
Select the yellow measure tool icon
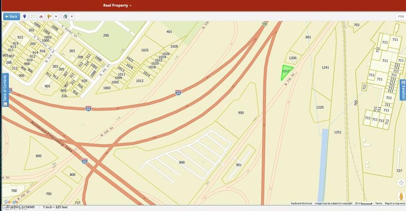(50, 17)
